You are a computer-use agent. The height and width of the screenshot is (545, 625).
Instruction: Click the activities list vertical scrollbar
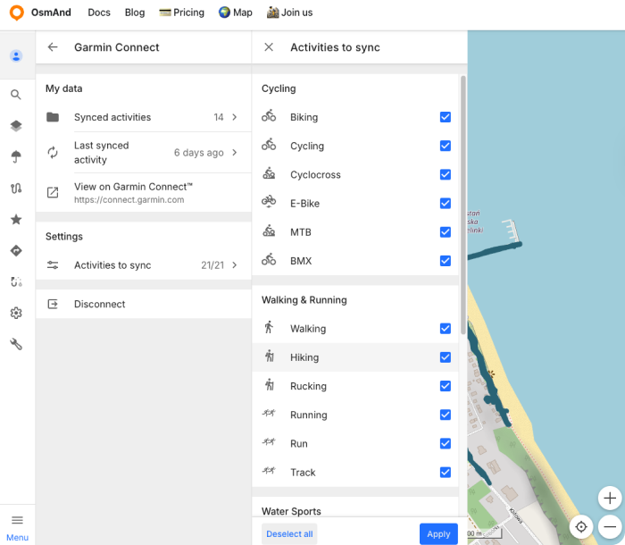(x=462, y=205)
